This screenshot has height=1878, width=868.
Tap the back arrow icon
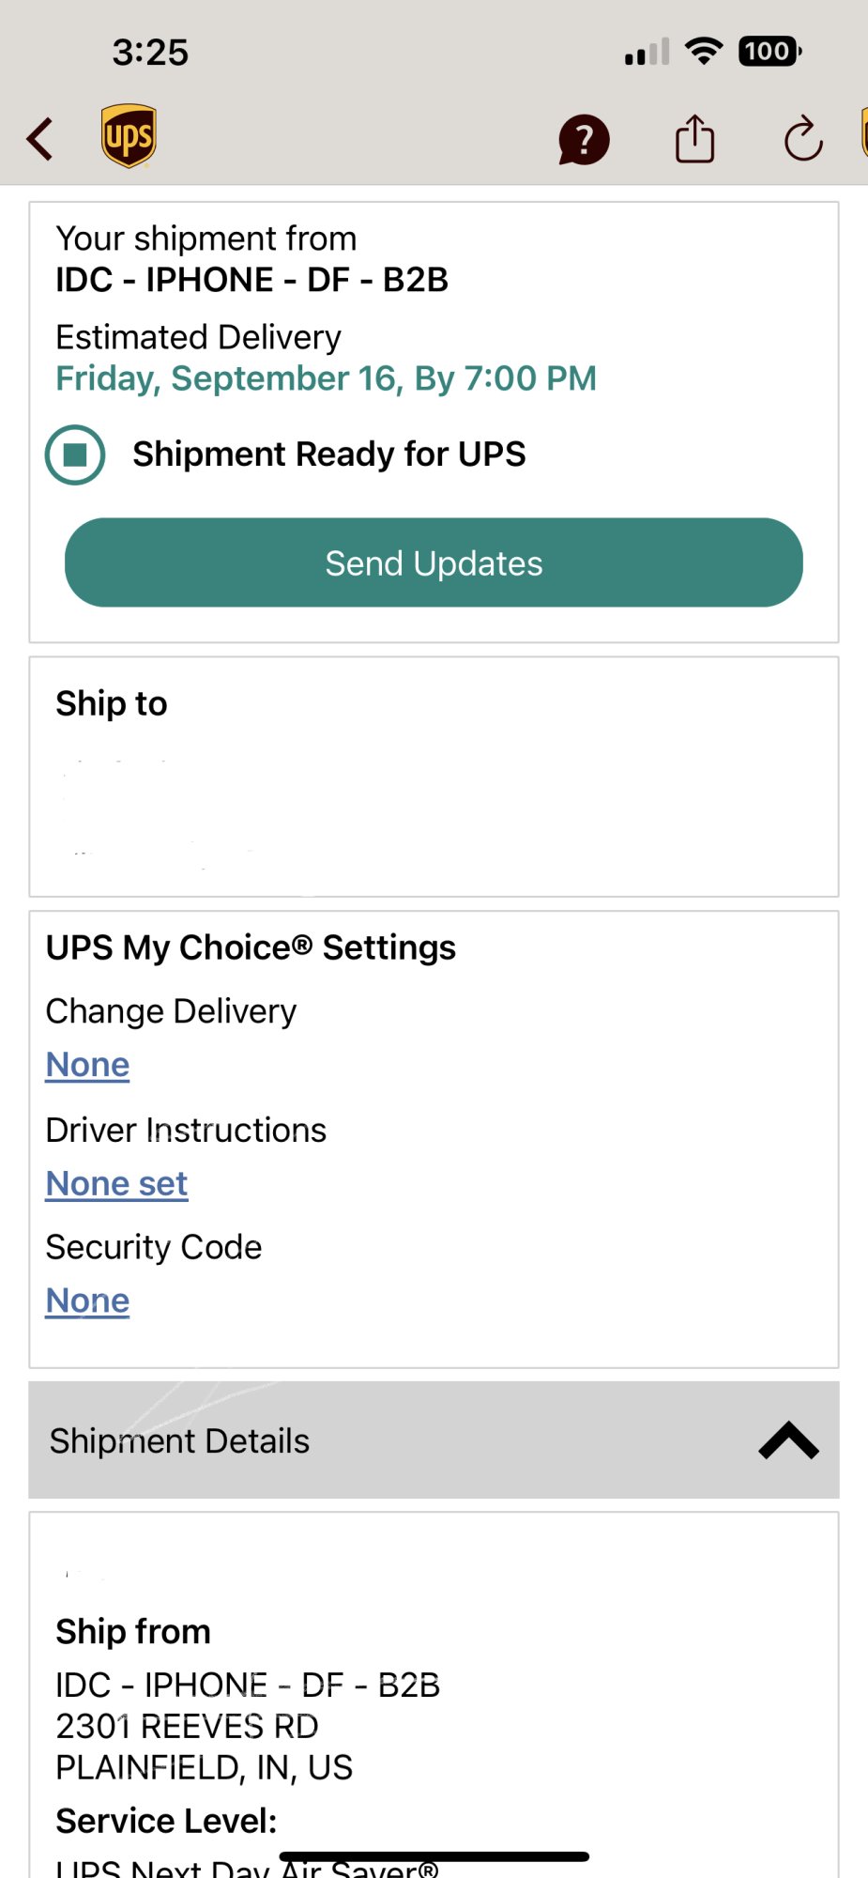pyautogui.click(x=40, y=139)
